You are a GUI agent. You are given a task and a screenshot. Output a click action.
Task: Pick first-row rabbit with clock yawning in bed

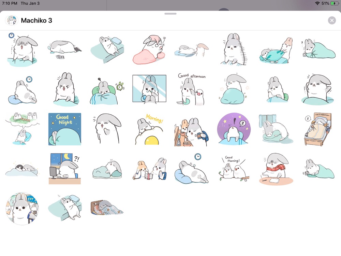(x=23, y=49)
